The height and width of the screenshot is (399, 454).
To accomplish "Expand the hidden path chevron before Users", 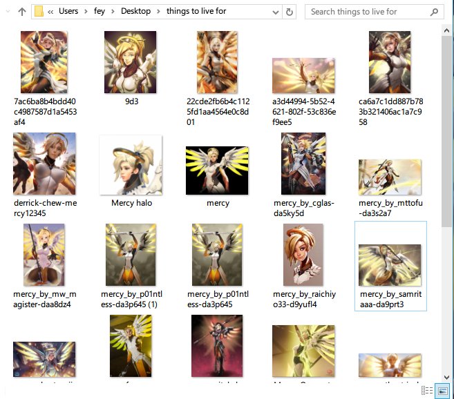I will click(x=50, y=12).
